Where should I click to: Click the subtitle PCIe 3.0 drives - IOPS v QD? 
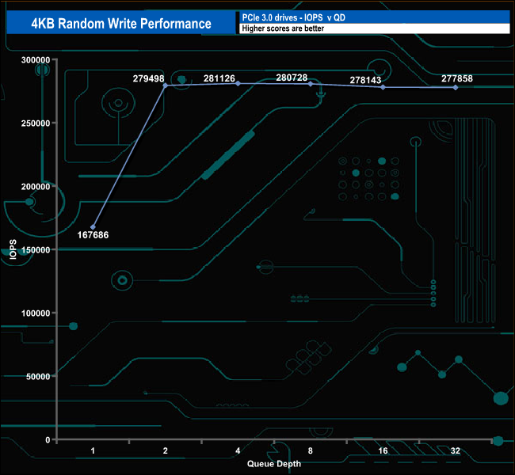pos(294,17)
